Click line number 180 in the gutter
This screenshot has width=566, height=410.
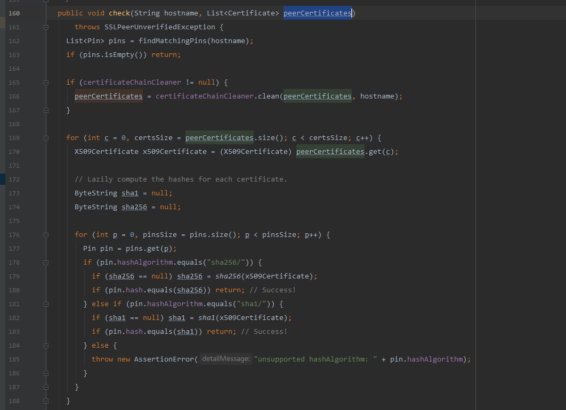(x=14, y=290)
